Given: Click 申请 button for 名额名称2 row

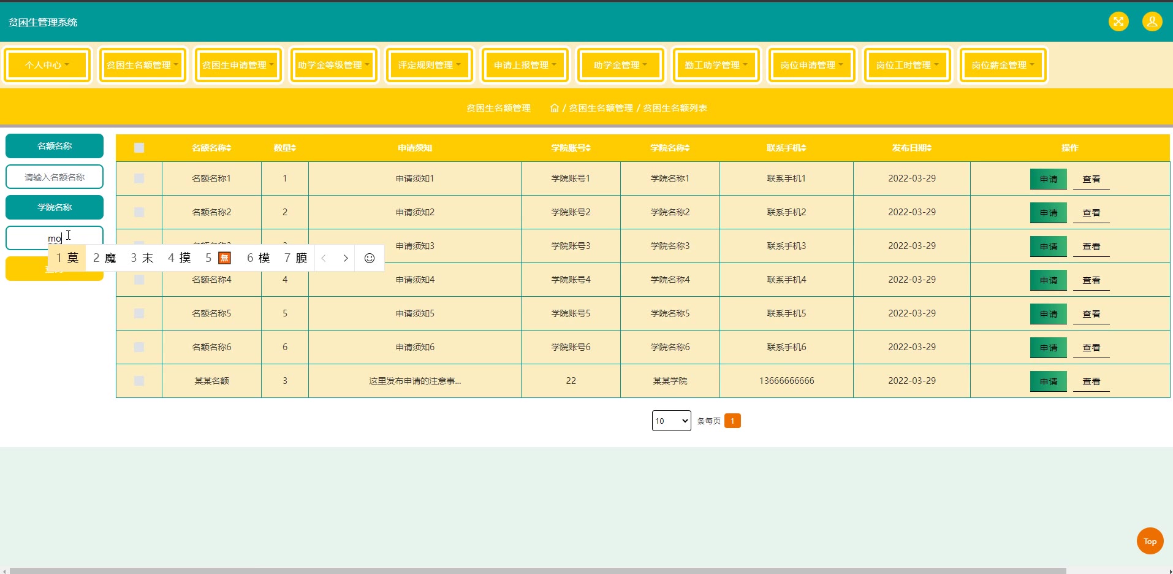Looking at the screenshot, I should tap(1048, 213).
